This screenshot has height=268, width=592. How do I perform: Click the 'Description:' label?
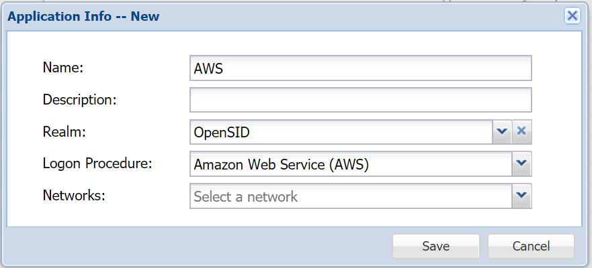click(80, 100)
